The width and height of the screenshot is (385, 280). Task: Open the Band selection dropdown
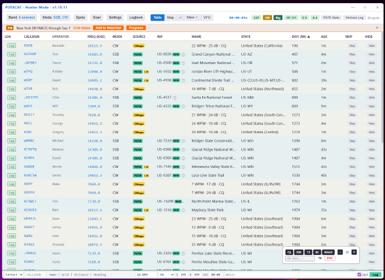[x=22, y=17]
